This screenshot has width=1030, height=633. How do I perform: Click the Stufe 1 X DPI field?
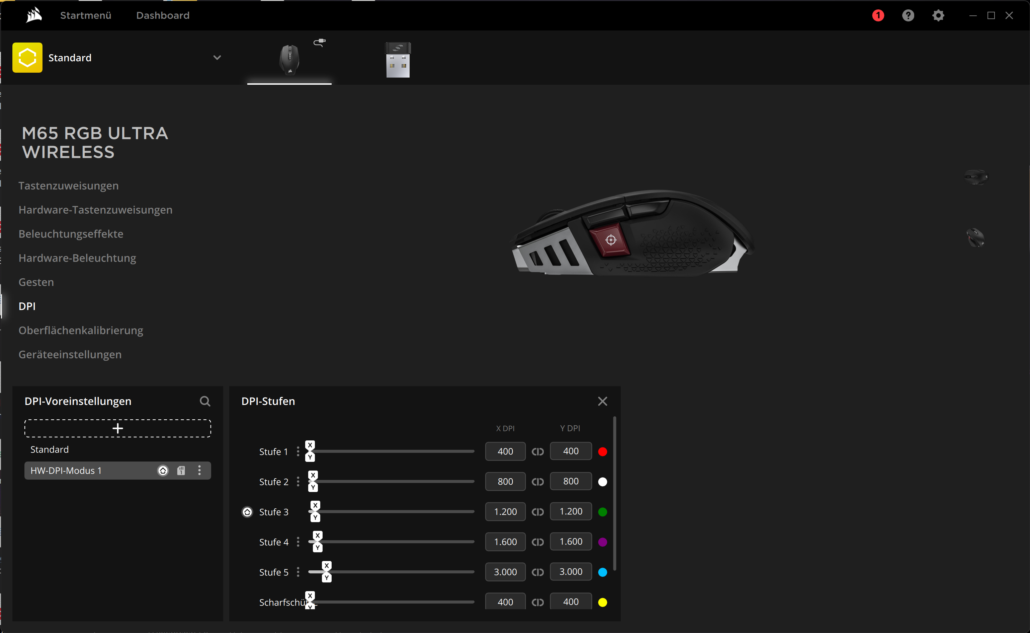click(505, 451)
